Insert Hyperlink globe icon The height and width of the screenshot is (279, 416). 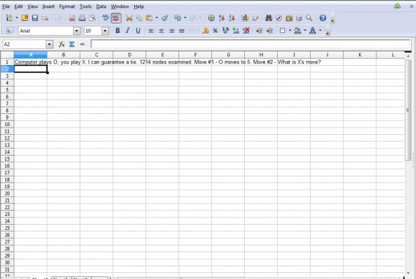211,18
